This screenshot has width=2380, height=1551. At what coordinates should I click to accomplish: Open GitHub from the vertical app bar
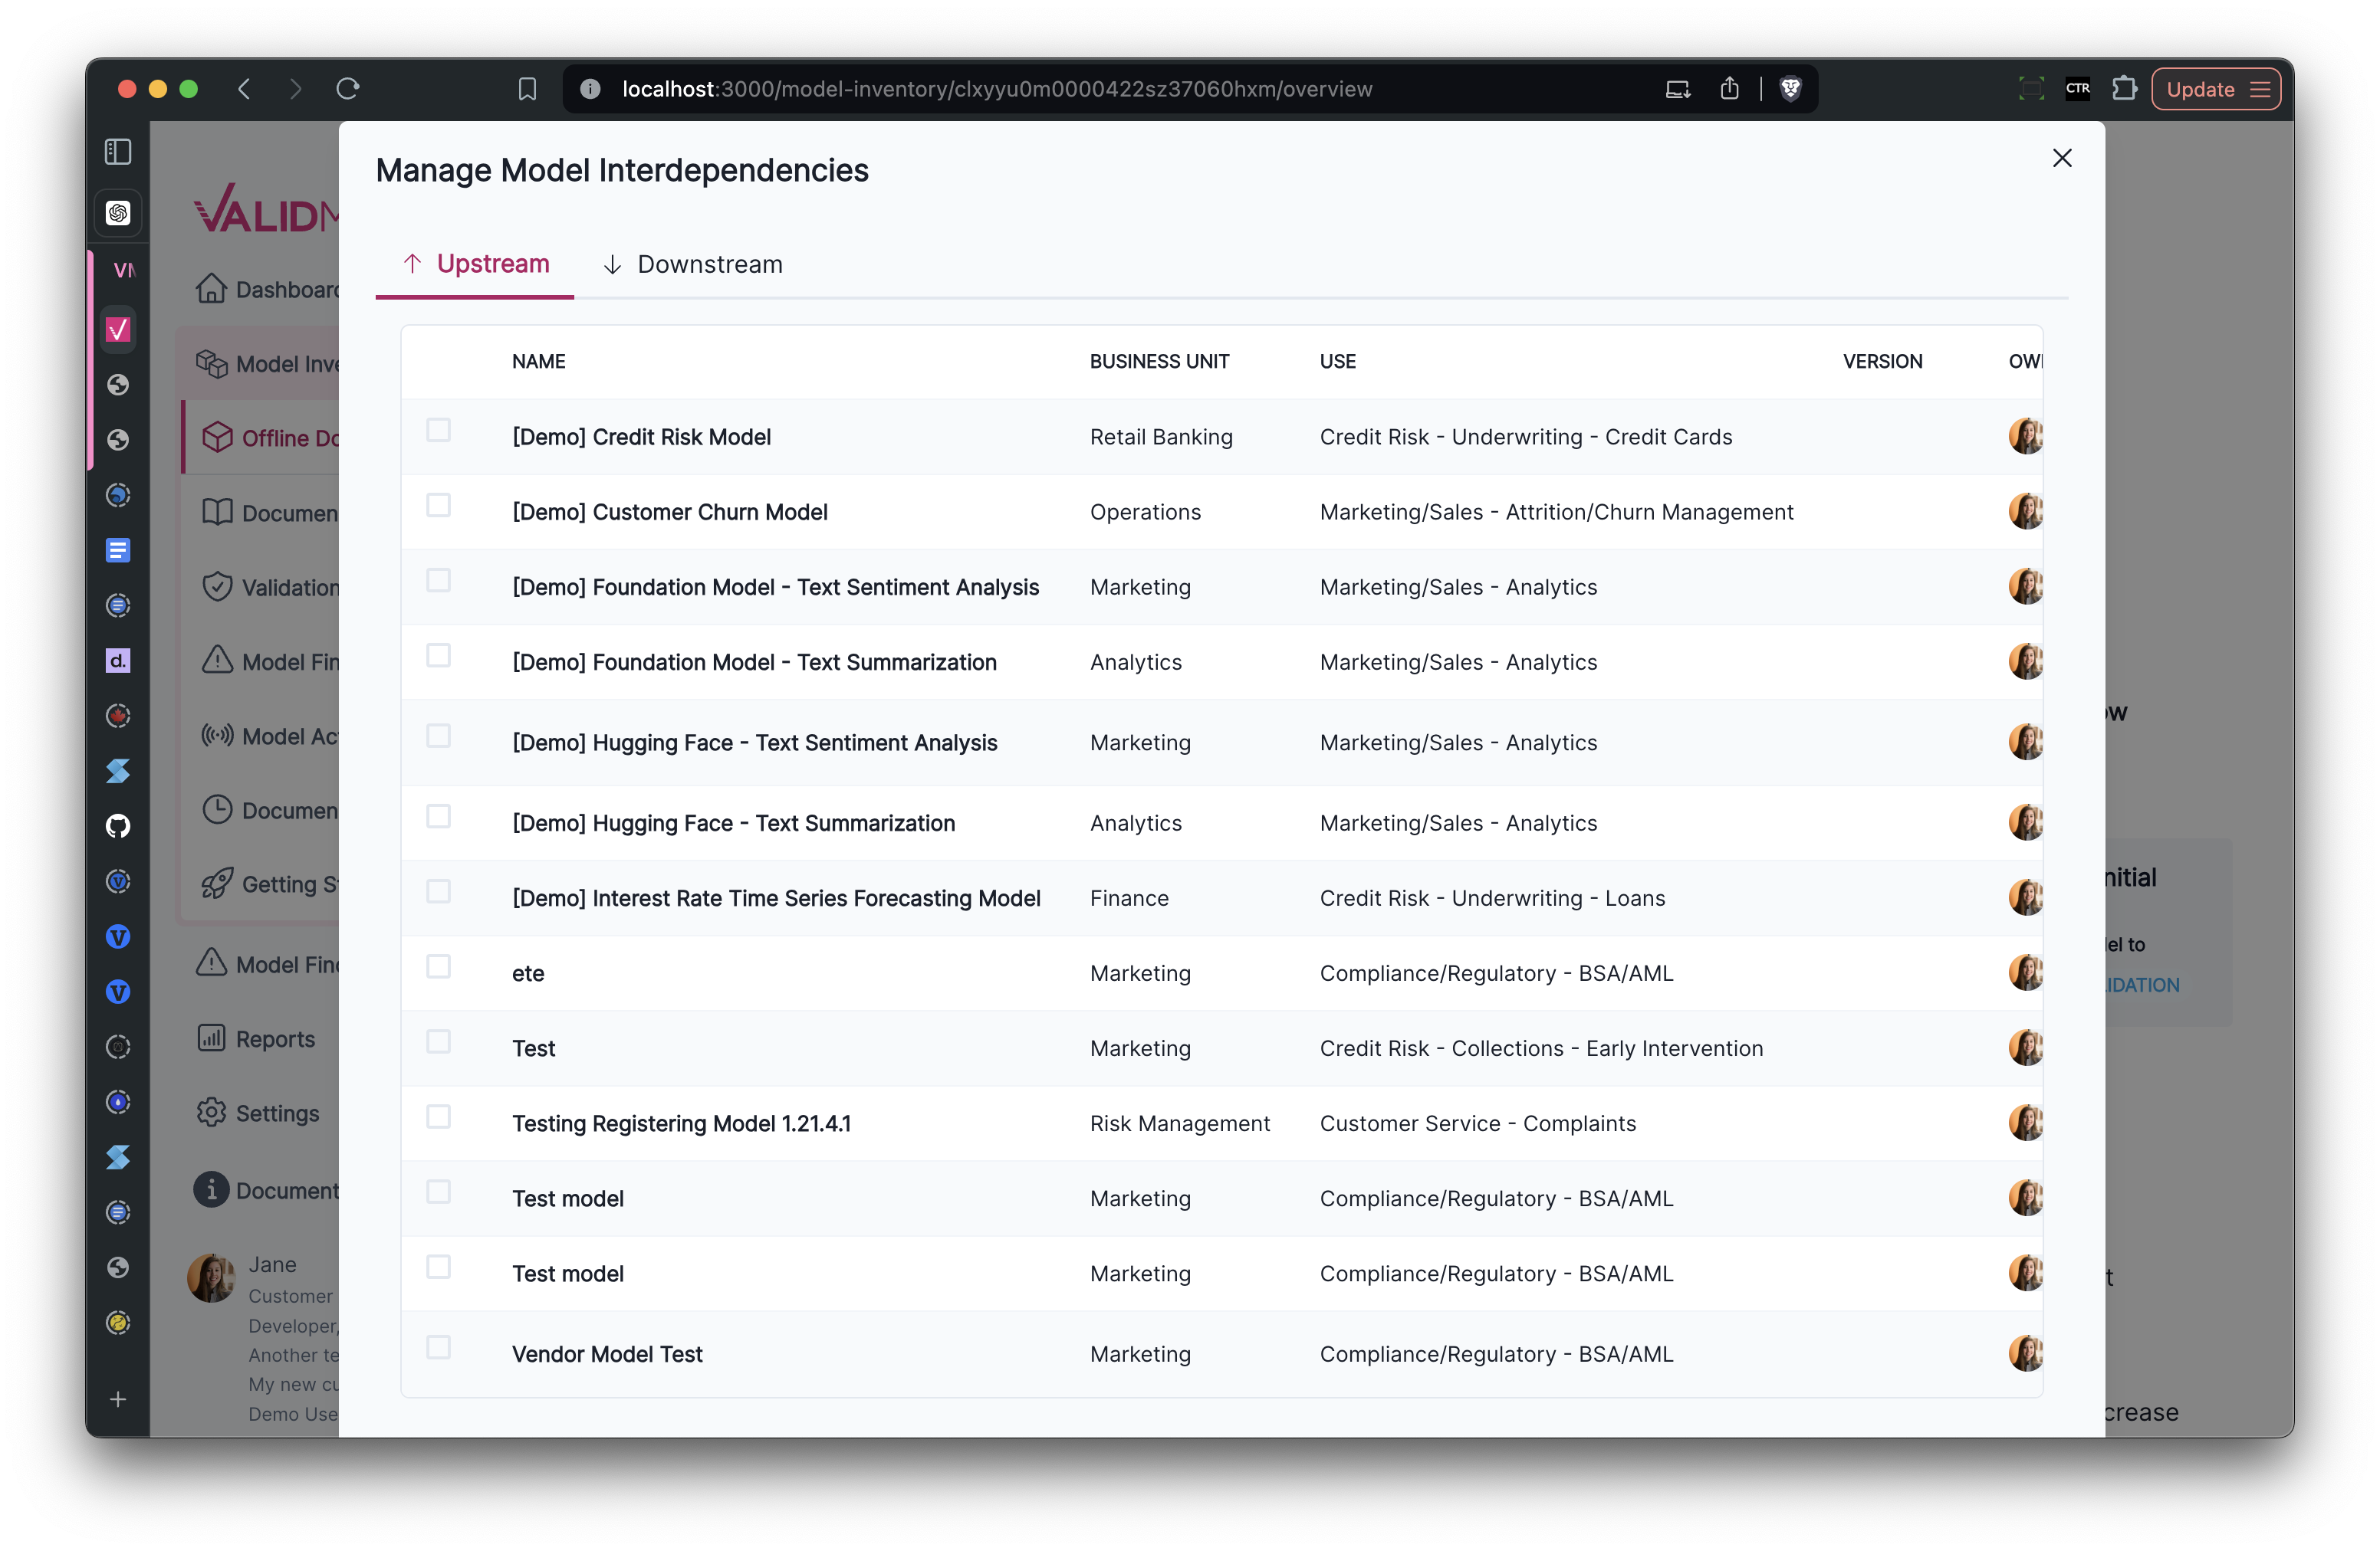(118, 825)
